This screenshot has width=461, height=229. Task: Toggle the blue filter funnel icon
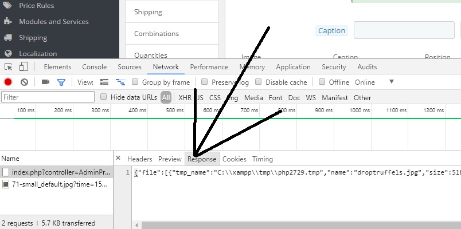[x=61, y=82]
